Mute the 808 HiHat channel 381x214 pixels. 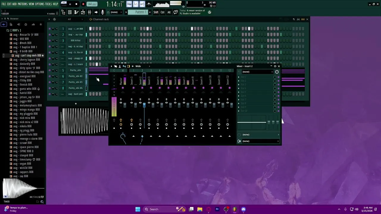49,41
